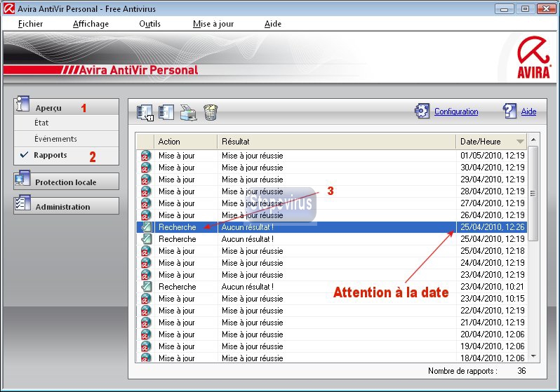Select the Recherche row dated 25/04/2010, 12:19
The height and width of the screenshot is (392, 560).
331,239
